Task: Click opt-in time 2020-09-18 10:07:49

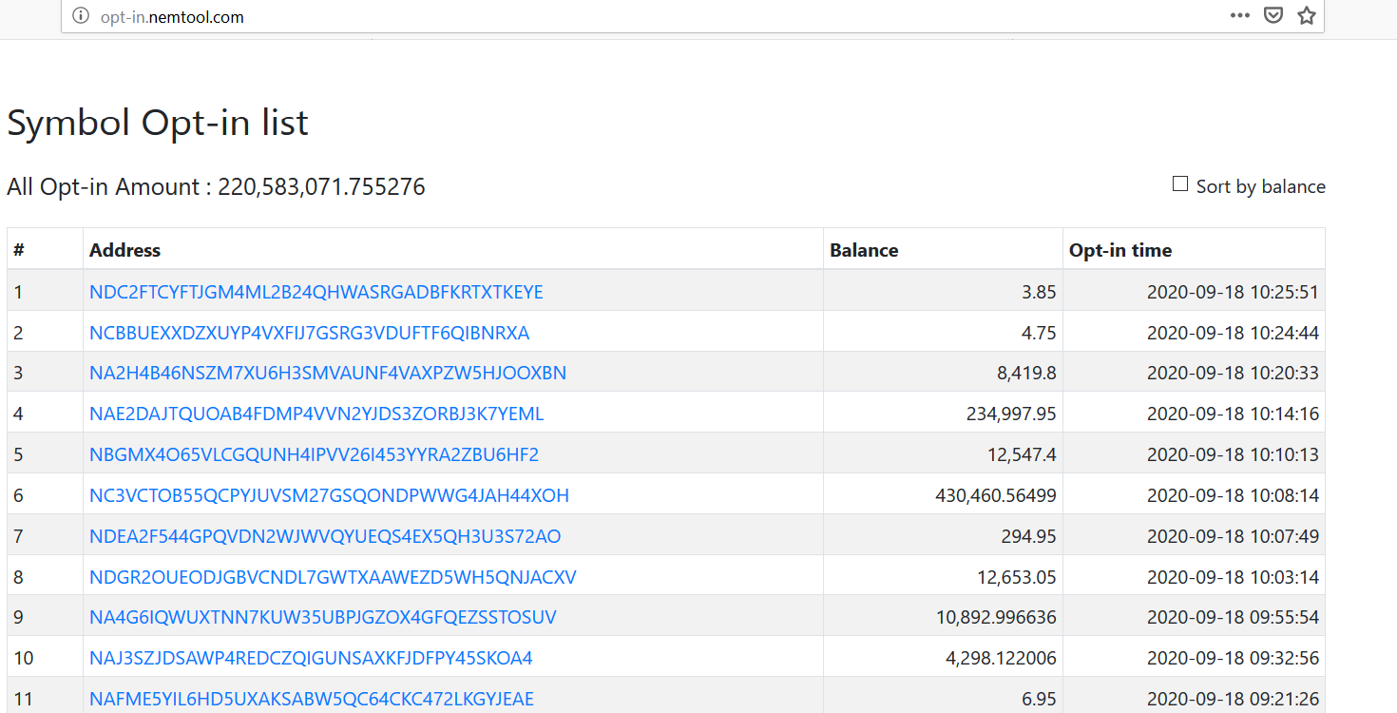Action: pyautogui.click(x=1233, y=536)
